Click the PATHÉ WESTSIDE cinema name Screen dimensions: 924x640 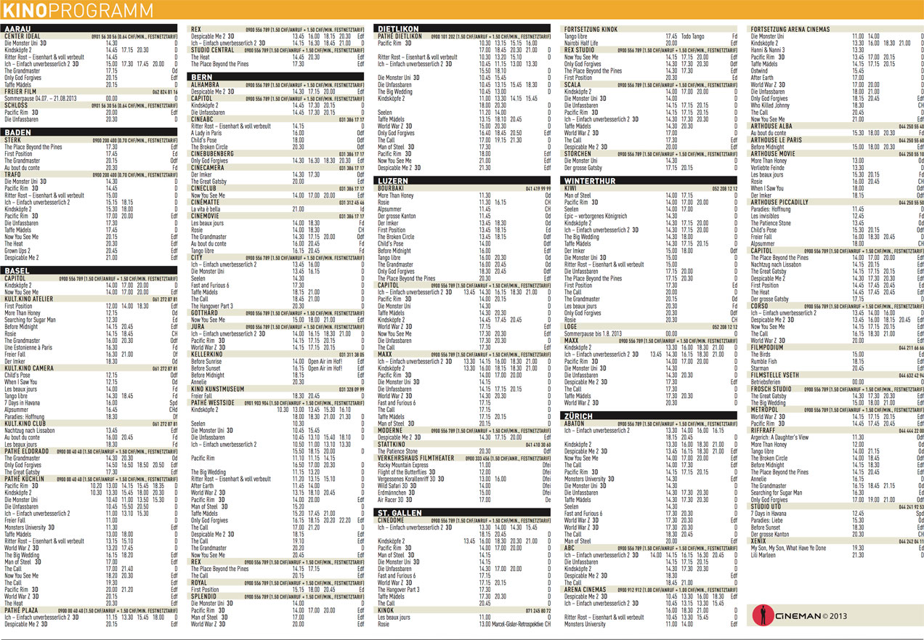pyautogui.click(x=213, y=402)
